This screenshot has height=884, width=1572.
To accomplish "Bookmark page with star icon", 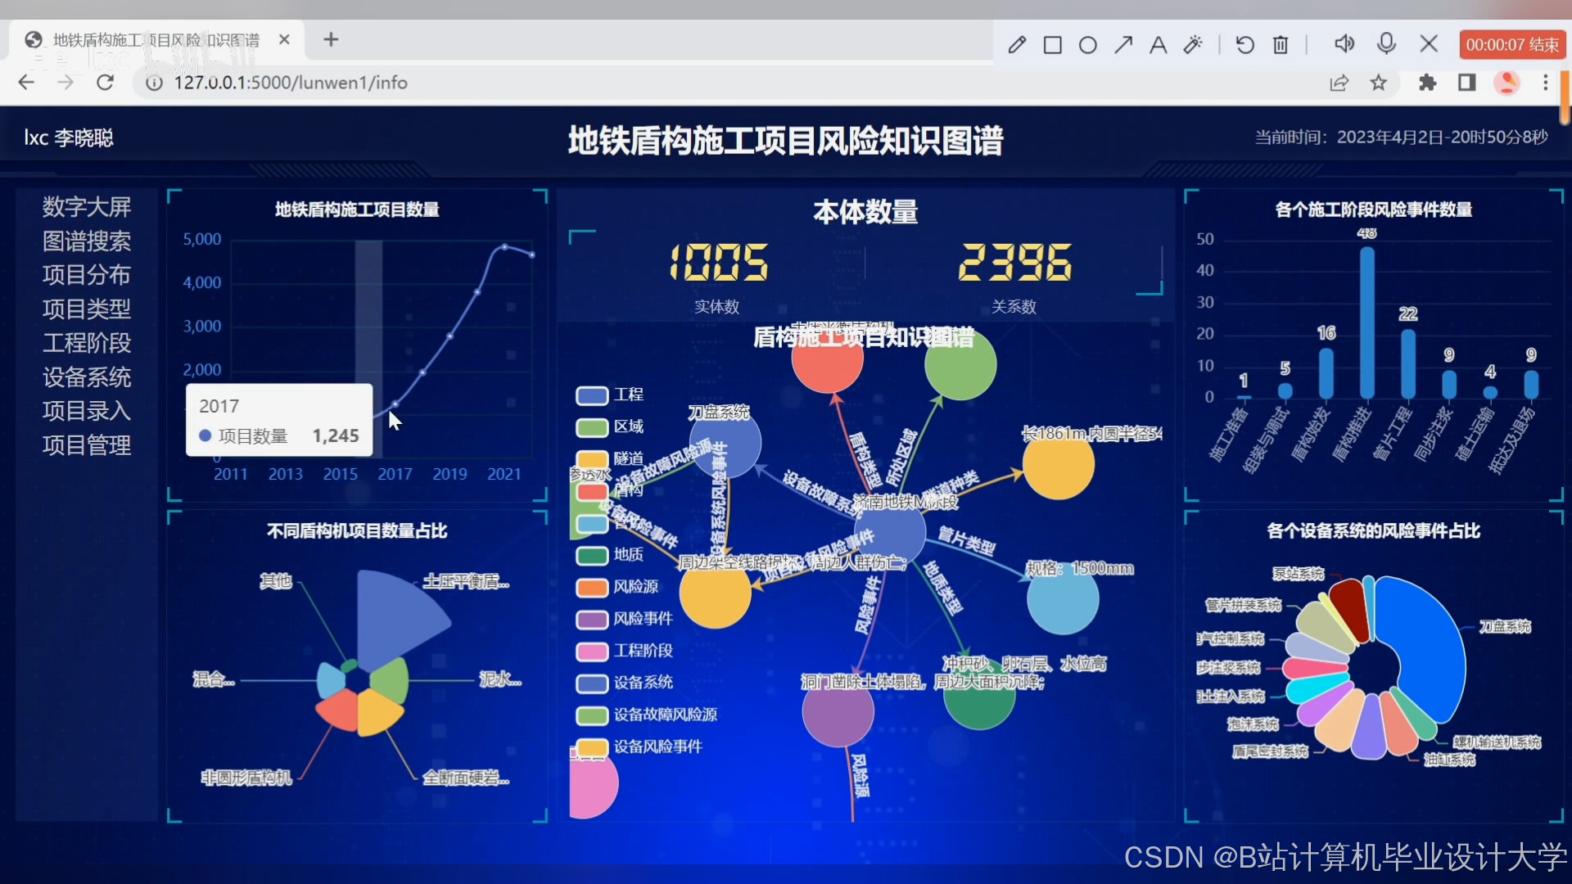I will pos(1379,83).
